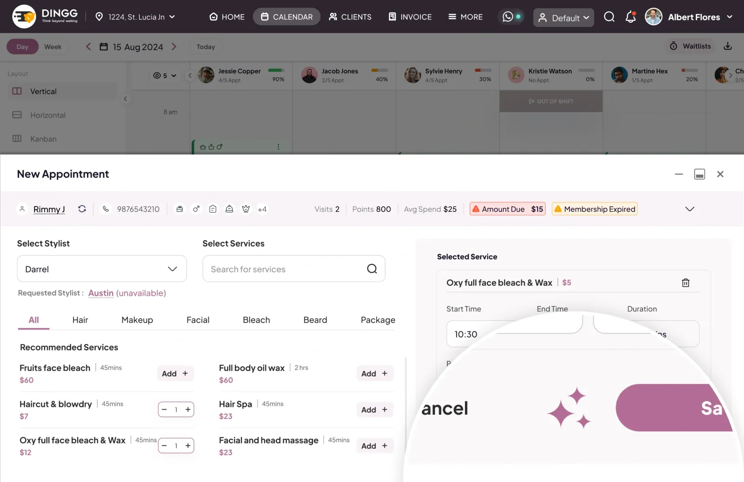Select the Package services tab
The width and height of the screenshot is (744, 482).
pyautogui.click(x=378, y=320)
